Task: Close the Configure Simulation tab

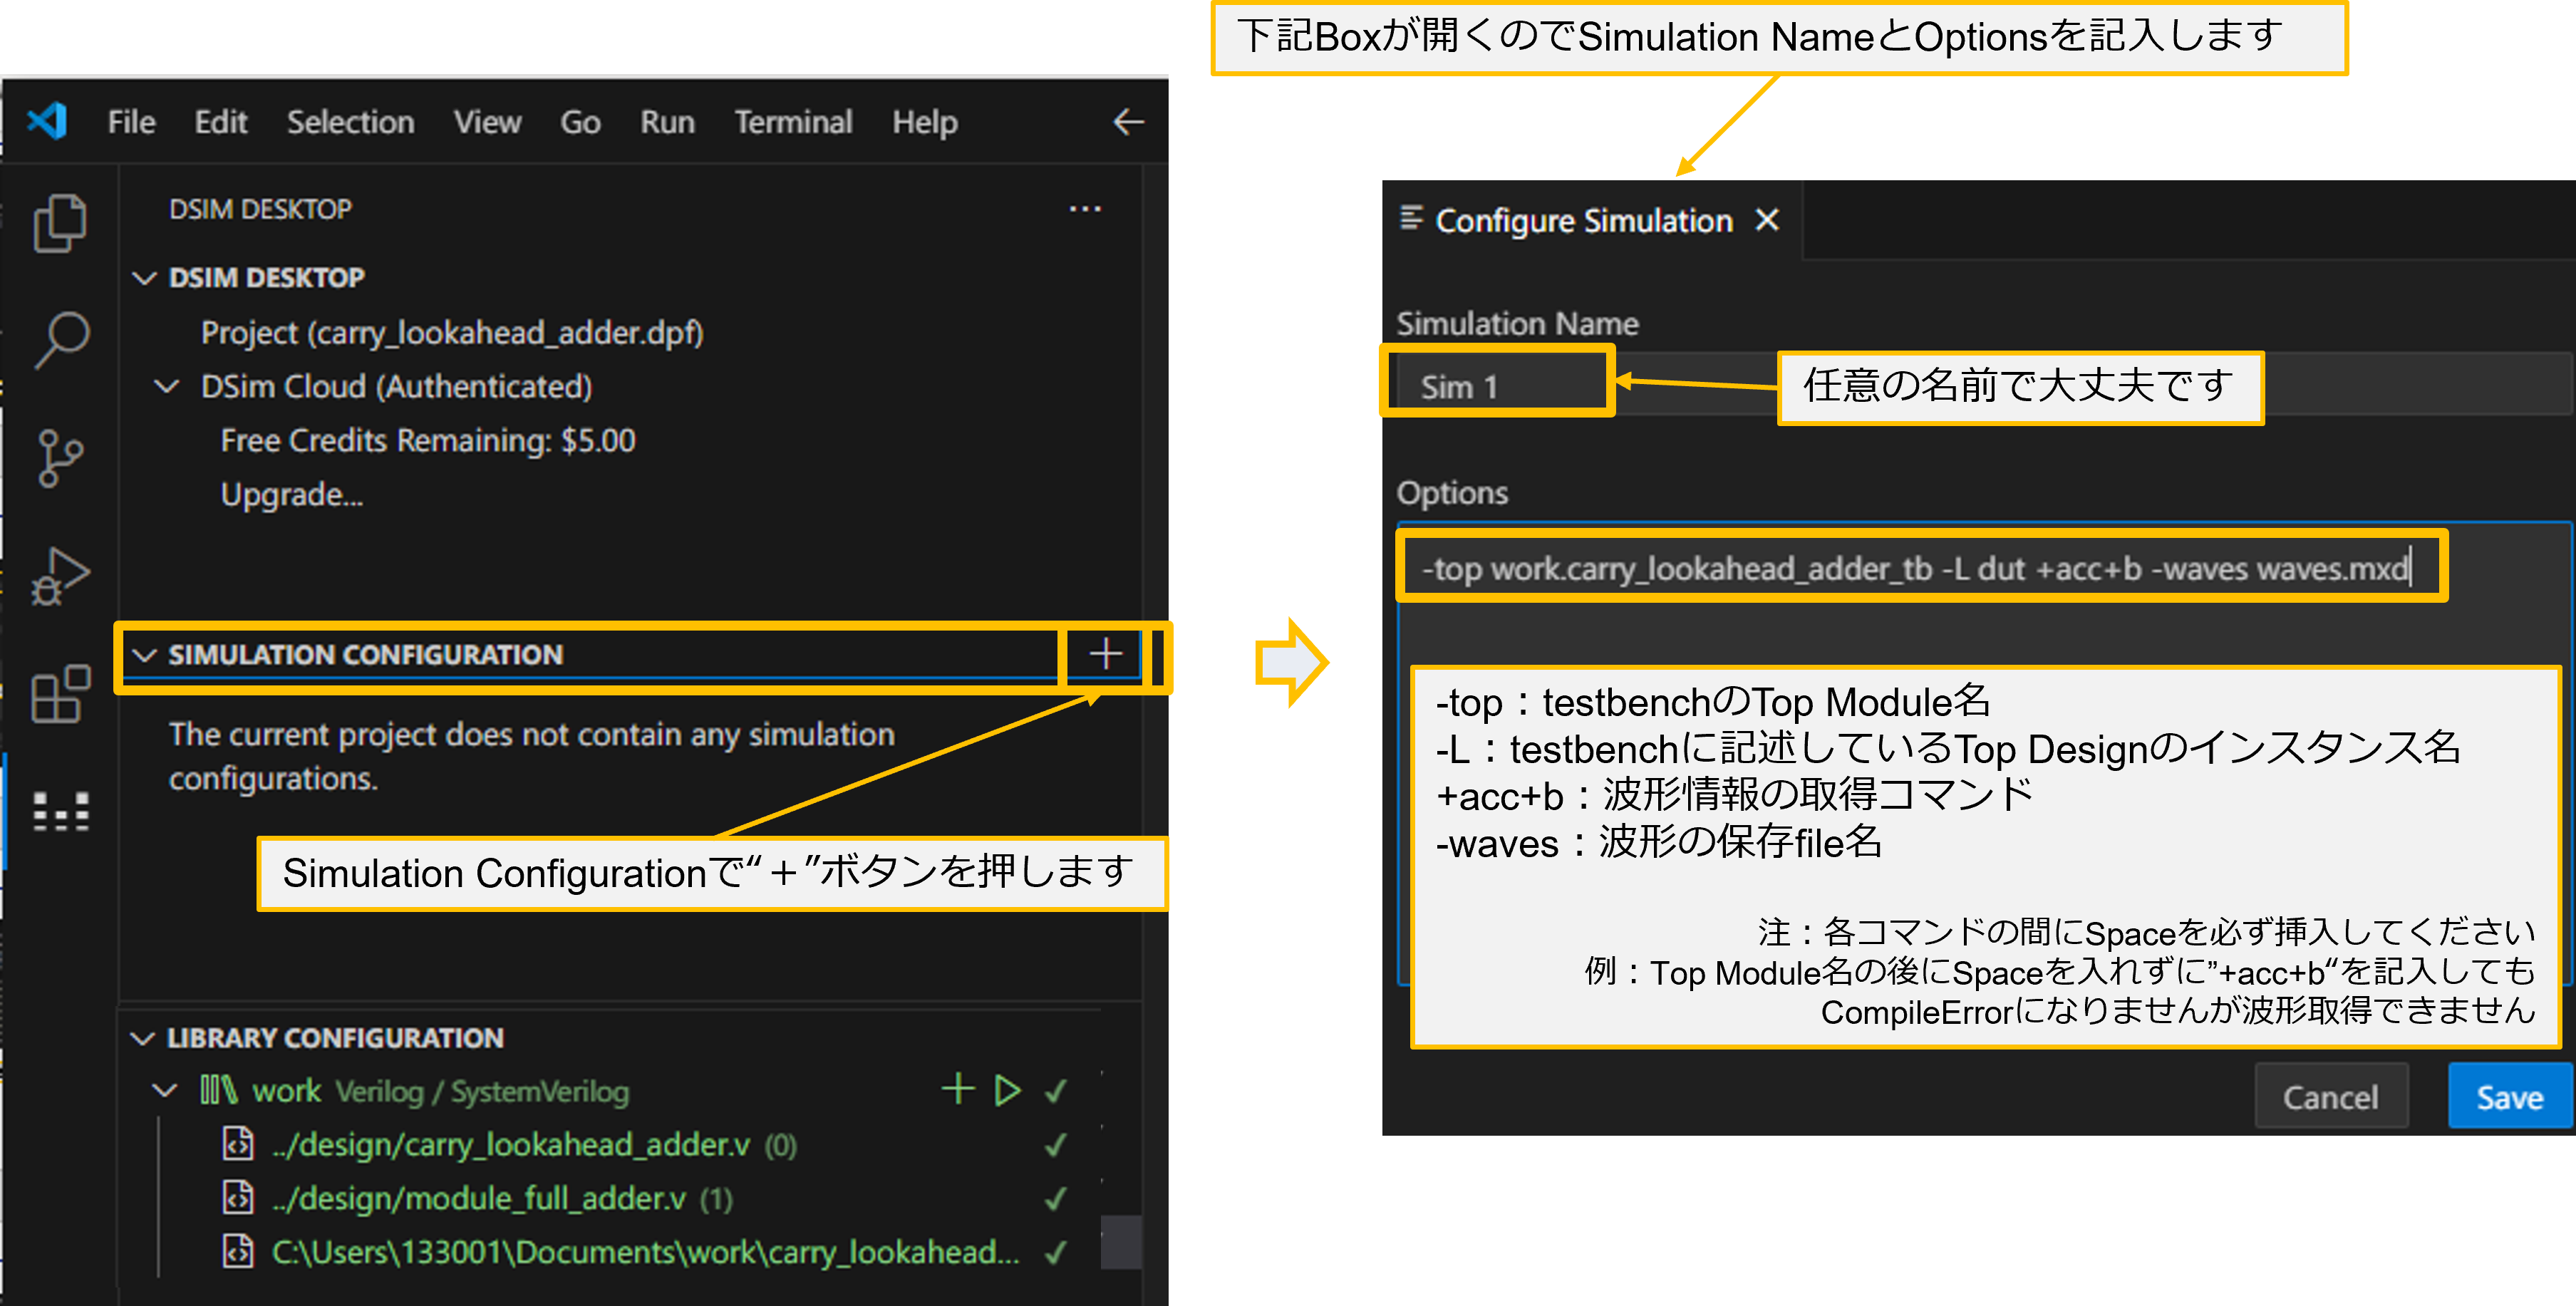Action: pyautogui.click(x=1768, y=219)
